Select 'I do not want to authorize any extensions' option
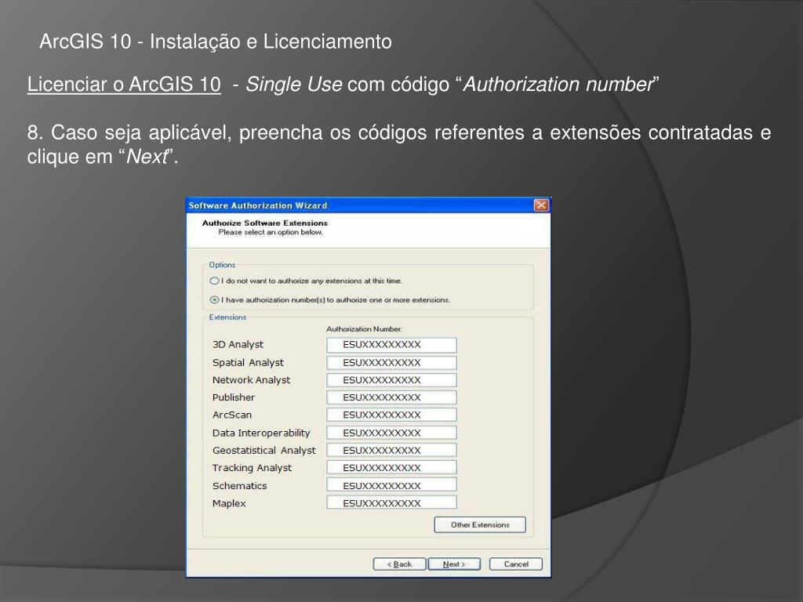This screenshot has height=602, width=803. click(214, 281)
